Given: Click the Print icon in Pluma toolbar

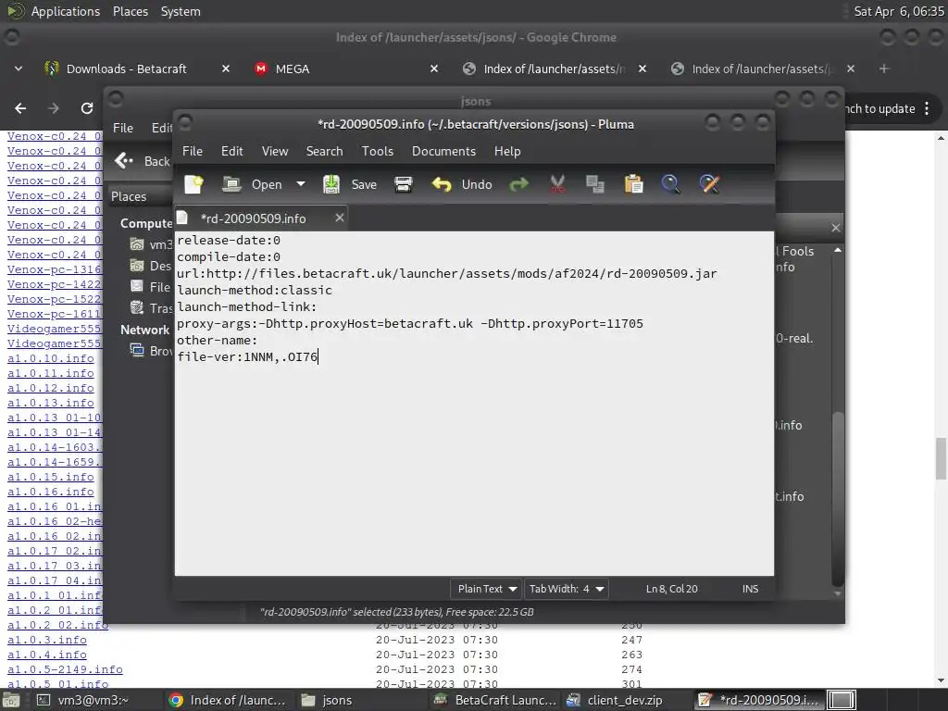Looking at the screenshot, I should 404,184.
